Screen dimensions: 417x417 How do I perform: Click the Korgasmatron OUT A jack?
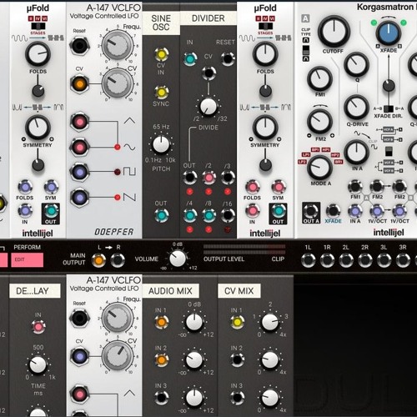pos(311,211)
